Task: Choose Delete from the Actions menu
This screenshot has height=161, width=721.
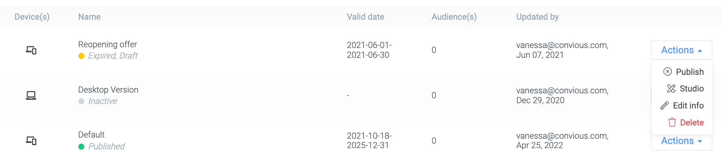Action: point(692,122)
